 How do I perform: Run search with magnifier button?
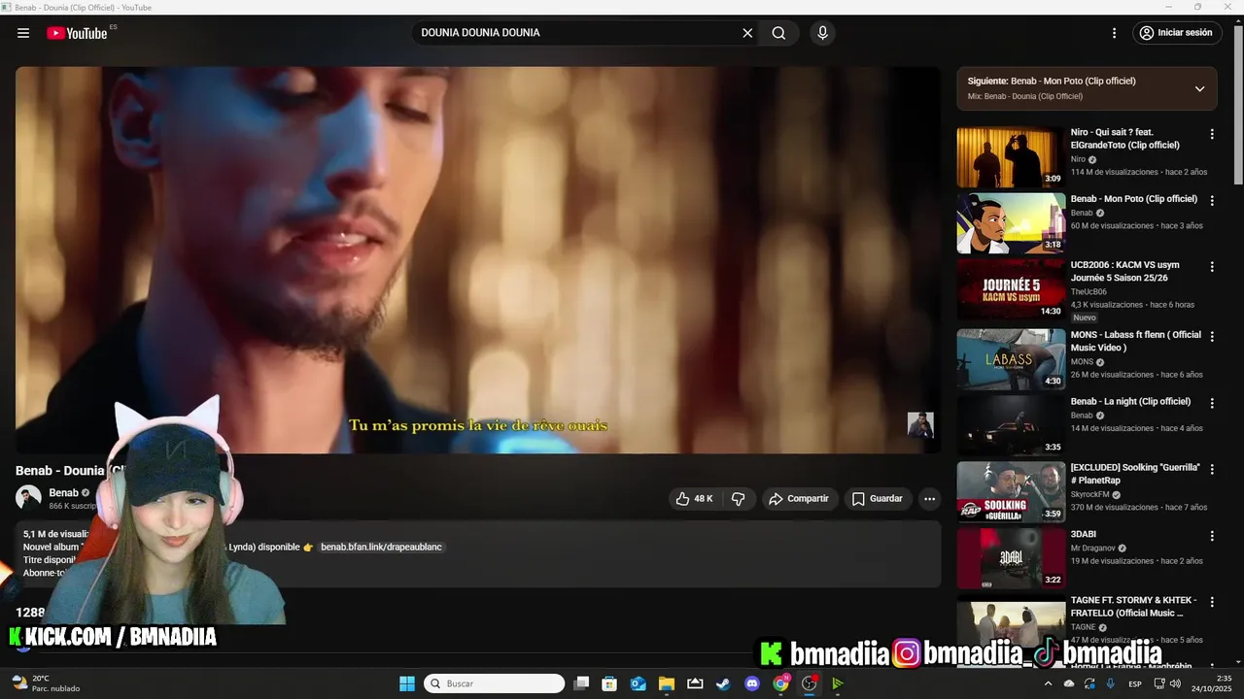coord(778,33)
